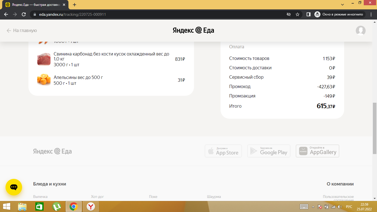Open the Пользовательское соглашение link
The image size is (377, 212).
pos(338,198)
